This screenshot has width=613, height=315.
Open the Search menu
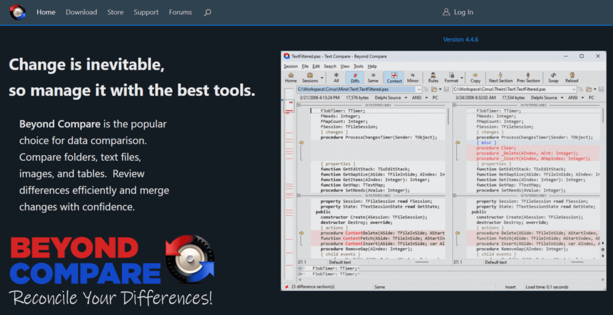point(330,66)
